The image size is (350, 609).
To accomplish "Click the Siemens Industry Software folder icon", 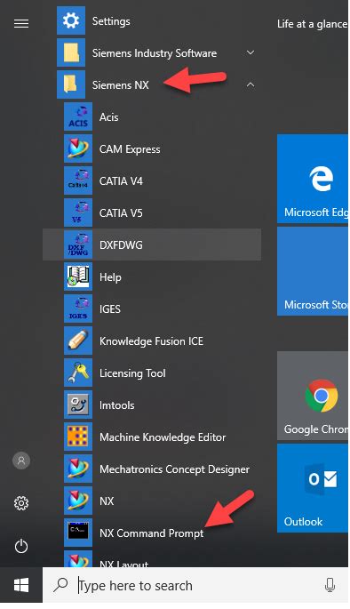I will pyautogui.click(x=71, y=52).
